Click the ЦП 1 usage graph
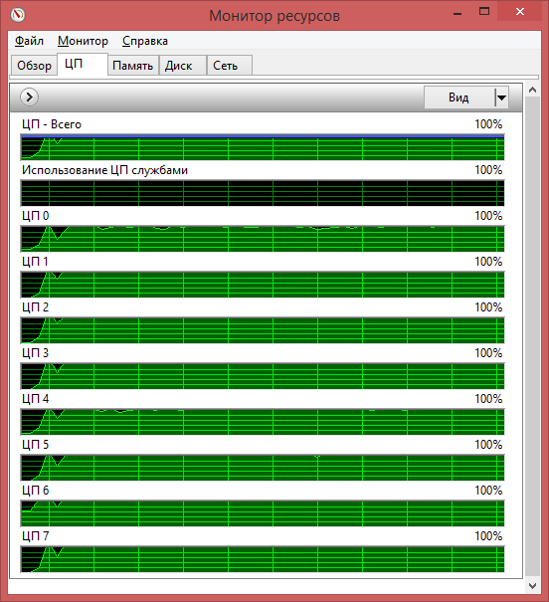 (x=263, y=285)
